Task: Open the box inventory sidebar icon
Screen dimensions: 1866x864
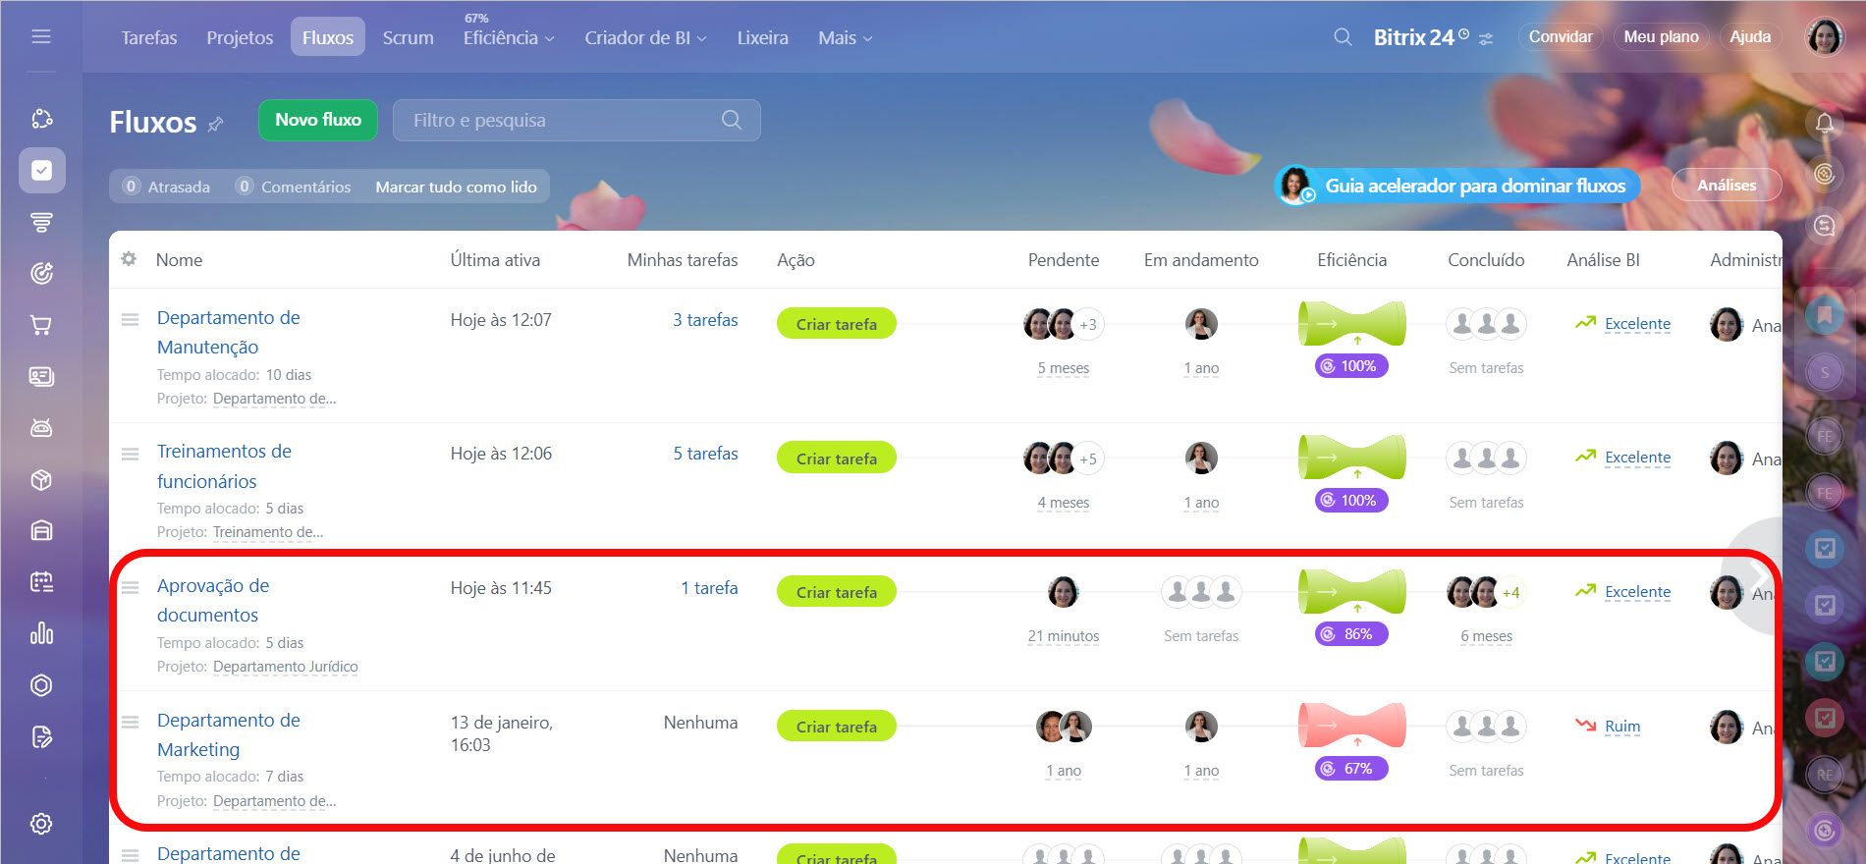Action: click(41, 480)
